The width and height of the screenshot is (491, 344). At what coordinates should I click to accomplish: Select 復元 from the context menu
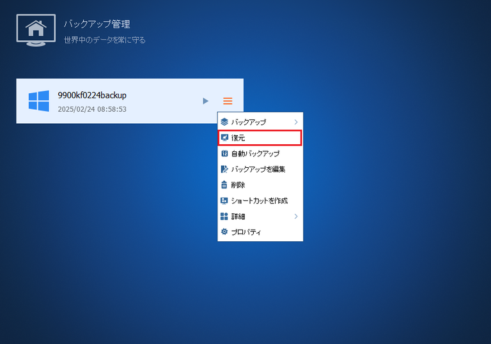click(x=260, y=138)
